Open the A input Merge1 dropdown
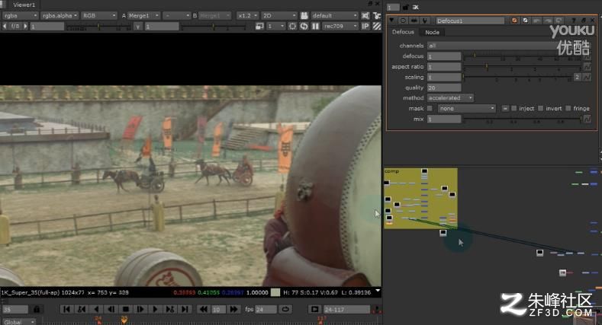The image size is (602, 325). (144, 16)
